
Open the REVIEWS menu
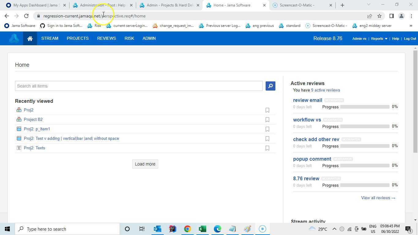tap(106, 39)
